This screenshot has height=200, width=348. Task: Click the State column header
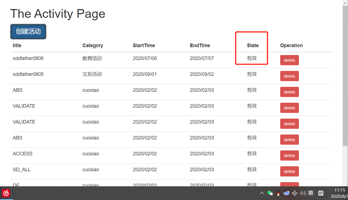point(253,45)
